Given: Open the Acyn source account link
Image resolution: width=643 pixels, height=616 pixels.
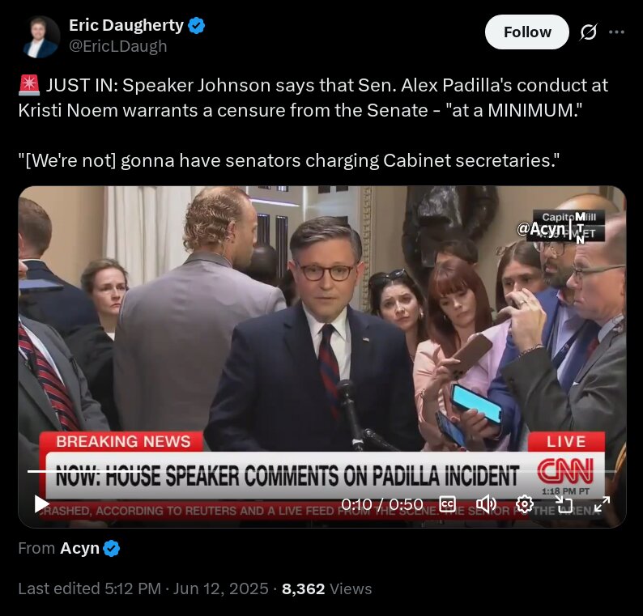Looking at the screenshot, I should 79,548.
